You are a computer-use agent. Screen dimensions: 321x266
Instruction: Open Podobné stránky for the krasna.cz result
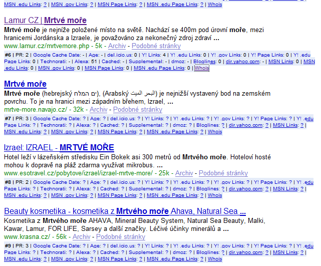[x=121, y=237]
